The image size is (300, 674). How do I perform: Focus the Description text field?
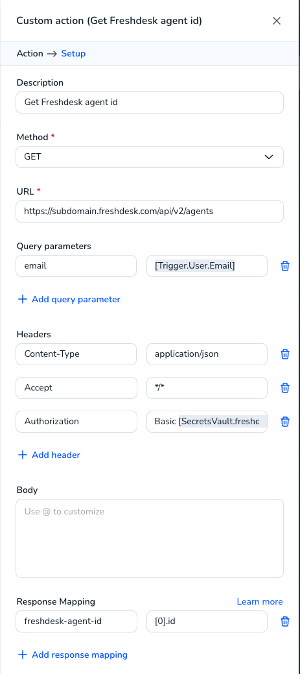pos(150,102)
